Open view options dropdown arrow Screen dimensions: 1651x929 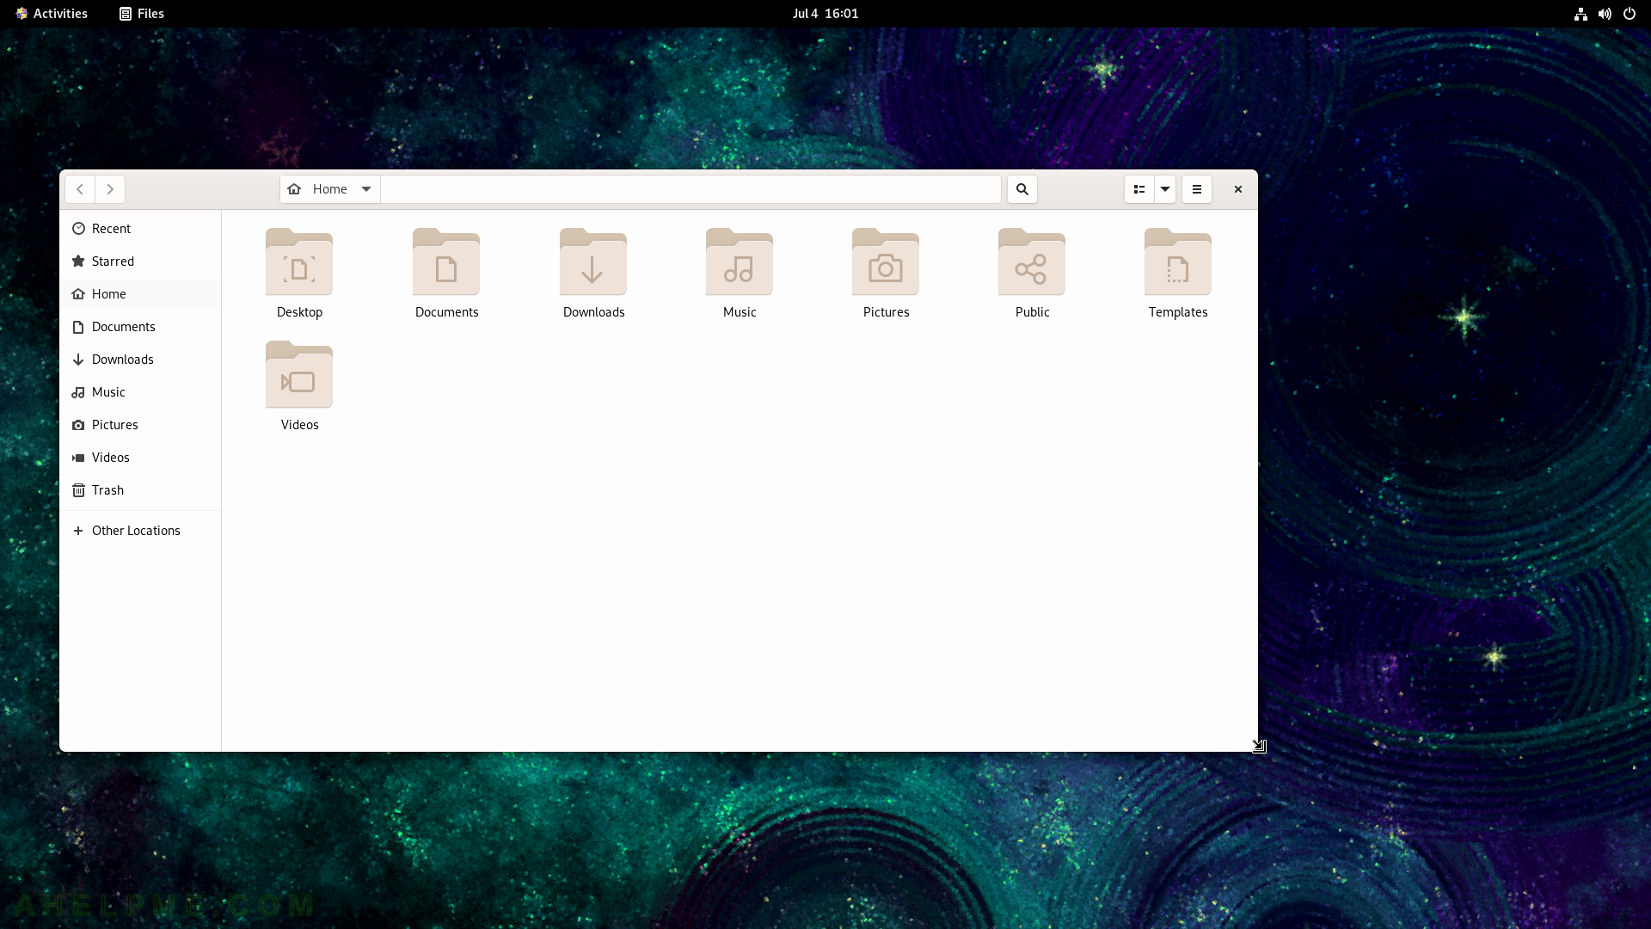click(x=1165, y=189)
